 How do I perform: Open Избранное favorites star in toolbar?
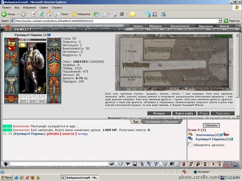81,14
